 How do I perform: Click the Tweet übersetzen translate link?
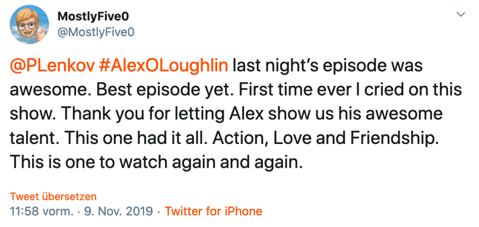pos(54,197)
